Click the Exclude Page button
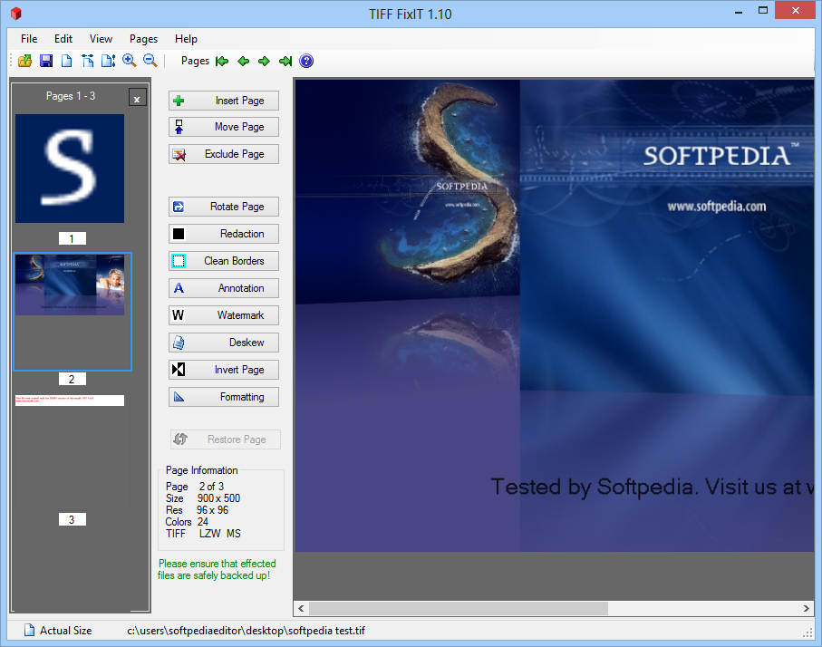The height and width of the screenshot is (647, 822). pos(223,154)
